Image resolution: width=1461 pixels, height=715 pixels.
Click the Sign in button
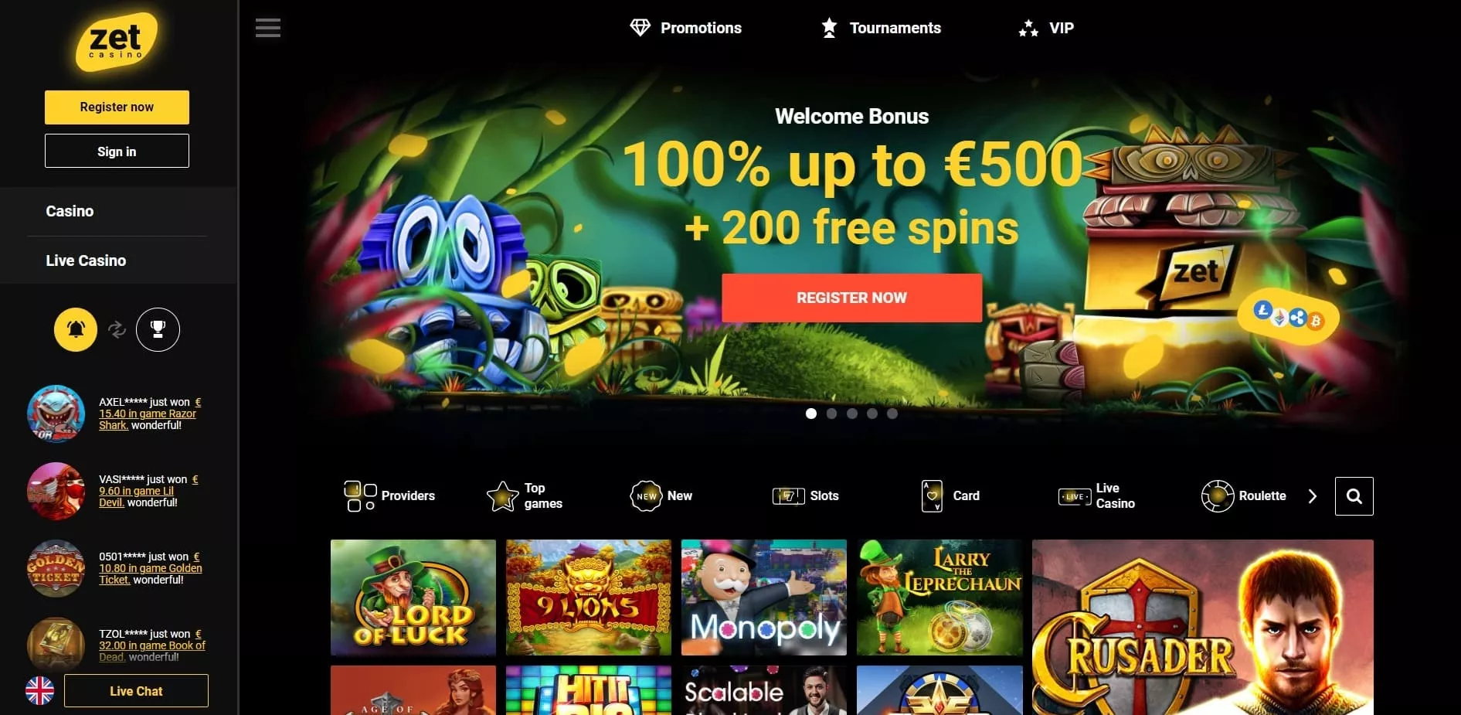117,151
